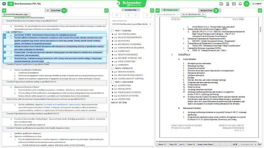Collapse PART 3 EXECUTION tree node
The image size is (264, 148).
[x=112, y=82]
